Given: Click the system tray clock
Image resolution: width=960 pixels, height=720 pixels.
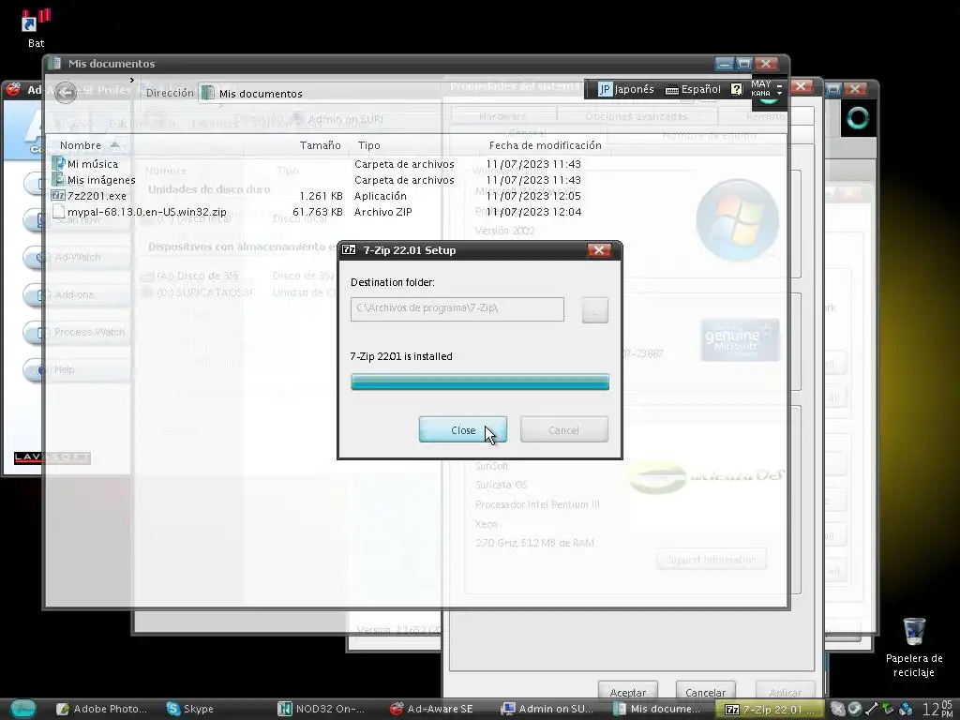Looking at the screenshot, I should point(937,709).
